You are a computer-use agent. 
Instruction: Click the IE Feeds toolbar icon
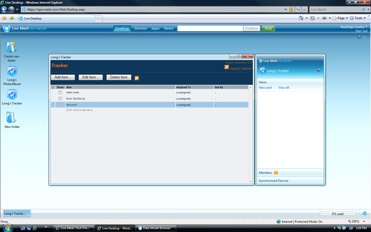312,18
